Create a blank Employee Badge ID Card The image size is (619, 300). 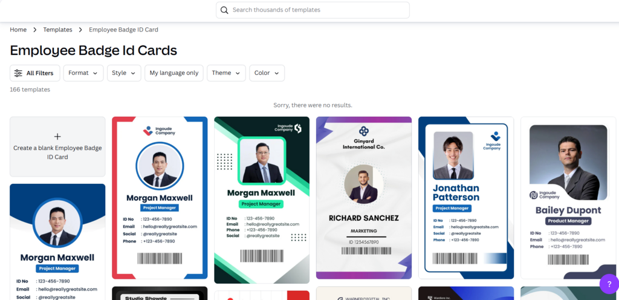[57, 147]
